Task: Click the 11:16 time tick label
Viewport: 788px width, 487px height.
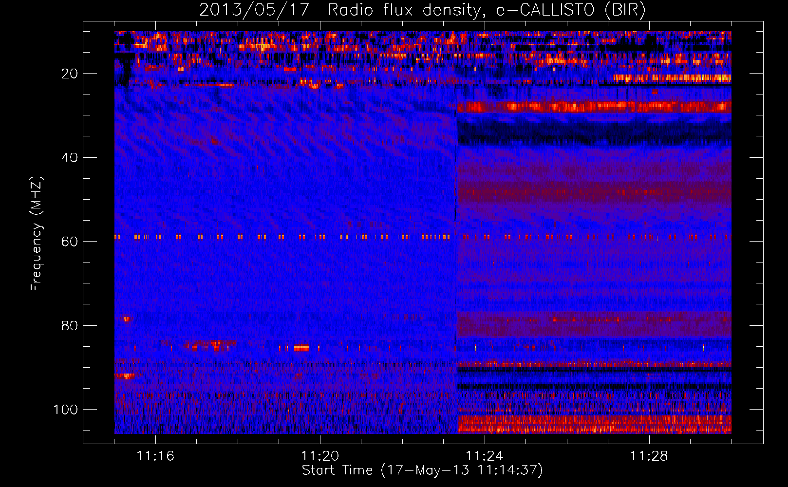Action: (155, 456)
